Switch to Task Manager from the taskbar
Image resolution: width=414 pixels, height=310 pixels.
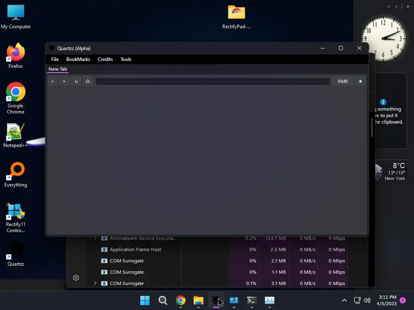point(270,300)
